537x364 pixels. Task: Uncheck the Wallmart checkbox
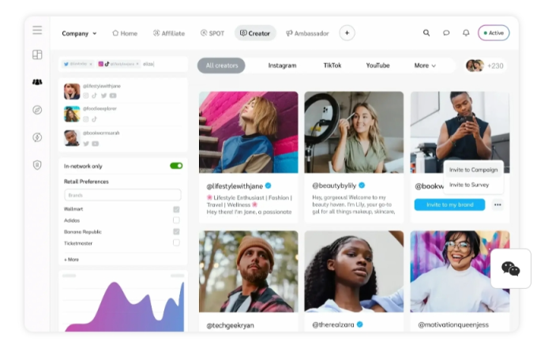click(x=176, y=209)
